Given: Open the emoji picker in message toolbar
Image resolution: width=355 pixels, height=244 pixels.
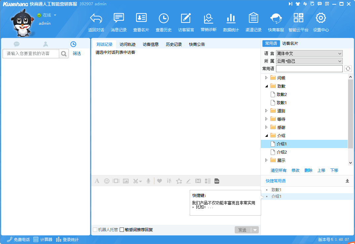Looking at the screenshot, I should click(x=106, y=181).
